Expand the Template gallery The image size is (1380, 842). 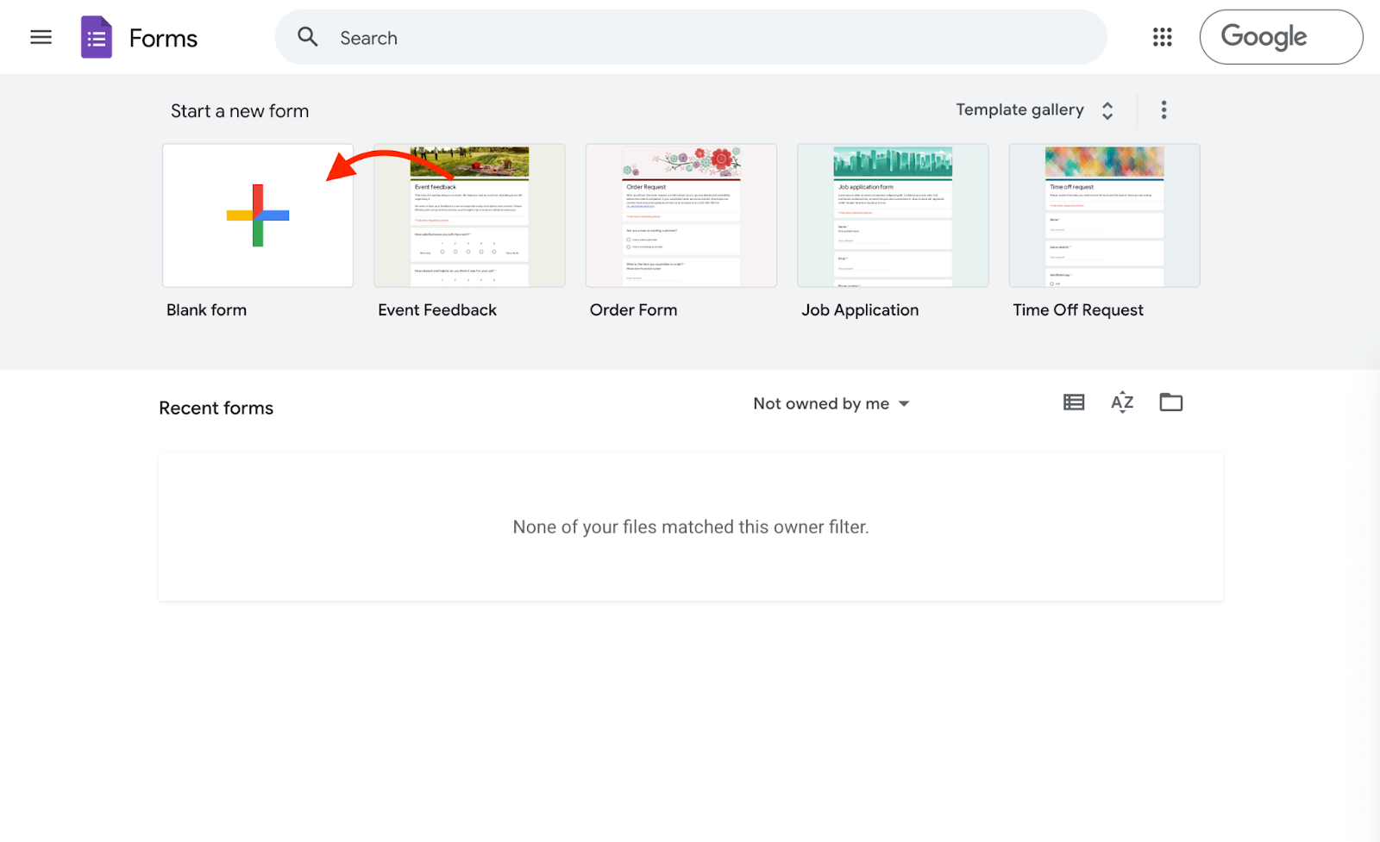[1019, 110]
